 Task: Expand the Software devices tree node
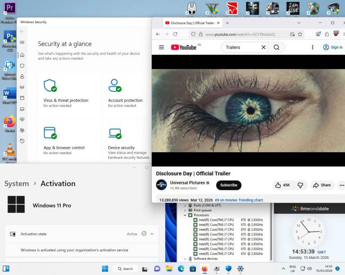[x=185, y=258]
